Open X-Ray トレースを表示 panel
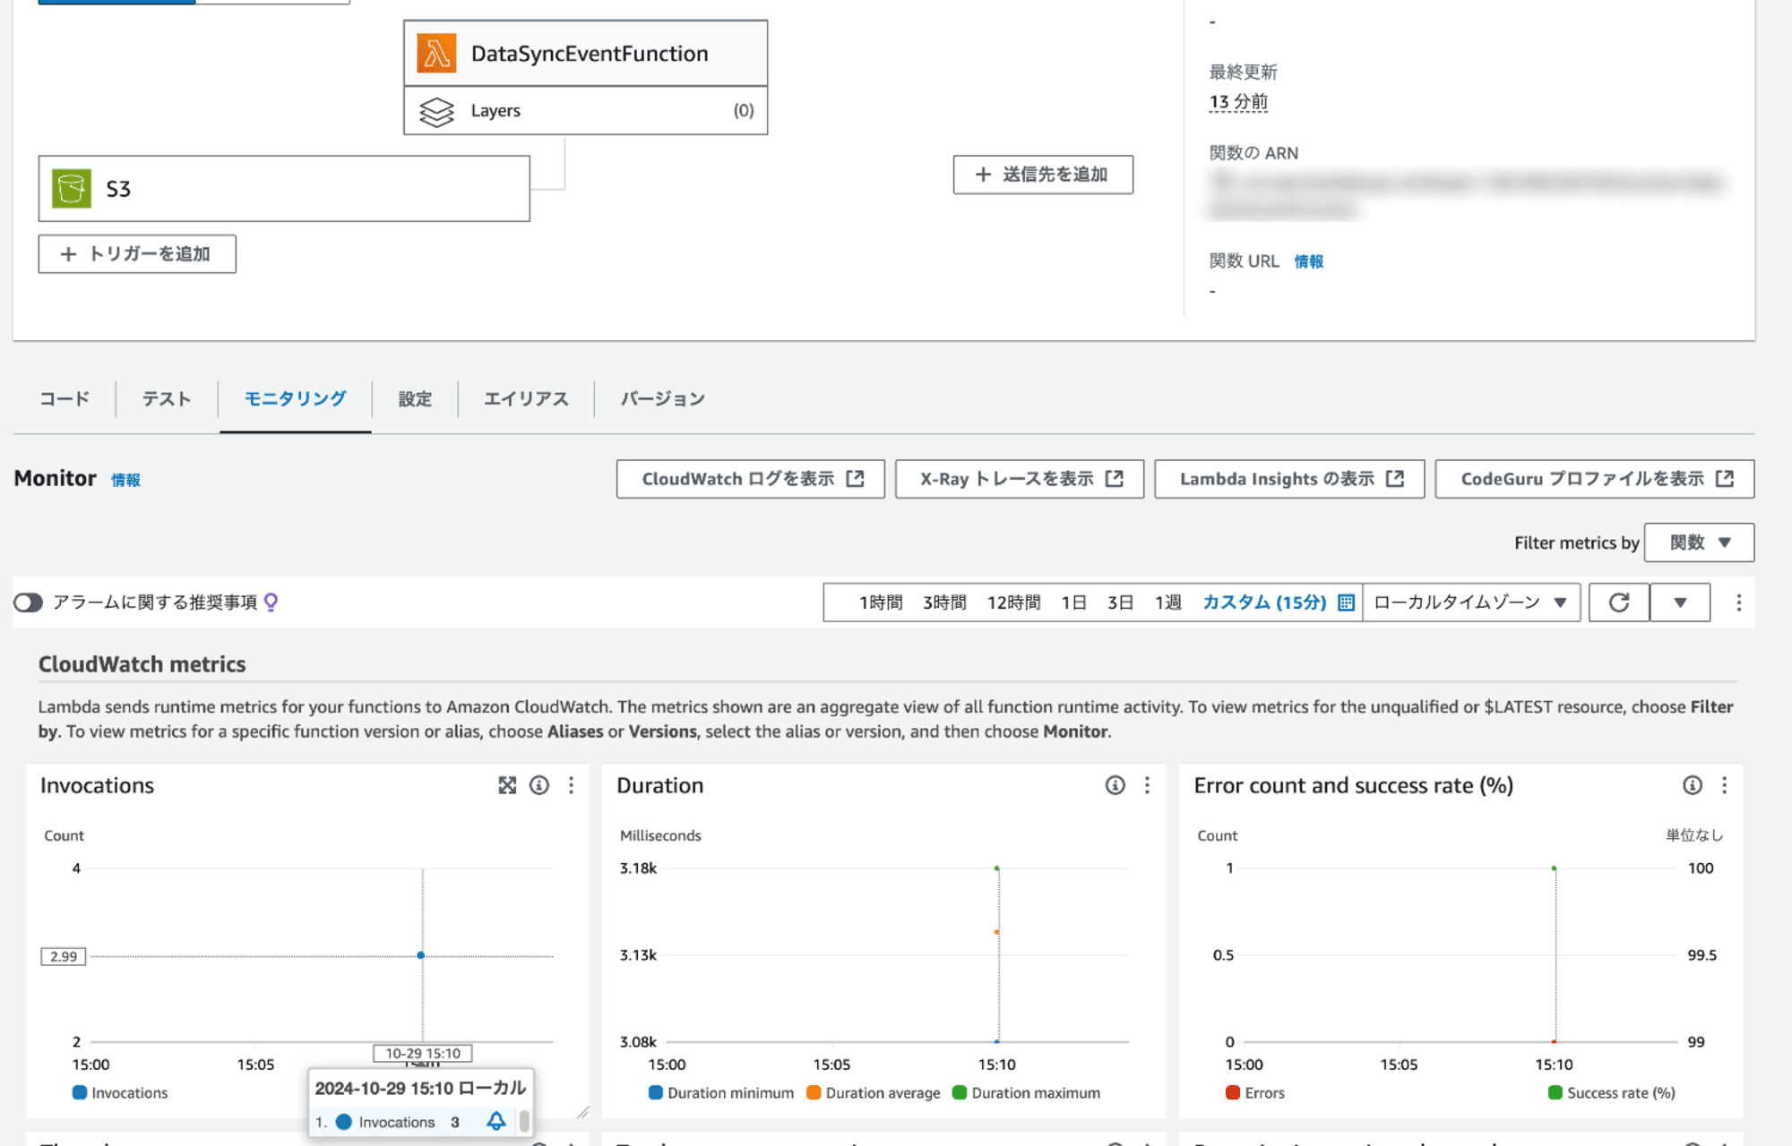Viewport: 1792px width, 1146px height. (x=1021, y=478)
